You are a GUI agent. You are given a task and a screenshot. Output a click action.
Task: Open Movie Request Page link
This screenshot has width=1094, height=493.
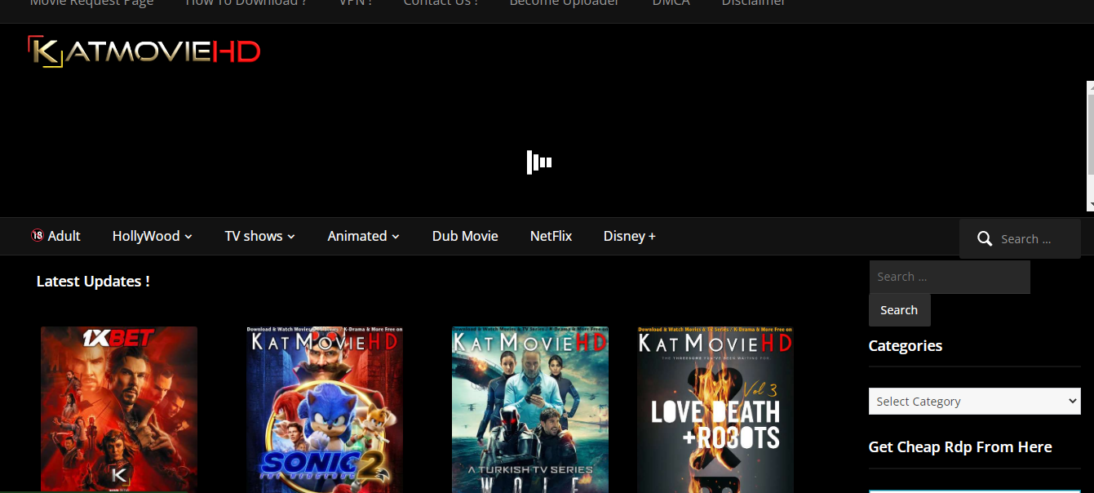pyautogui.click(x=91, y=3)
